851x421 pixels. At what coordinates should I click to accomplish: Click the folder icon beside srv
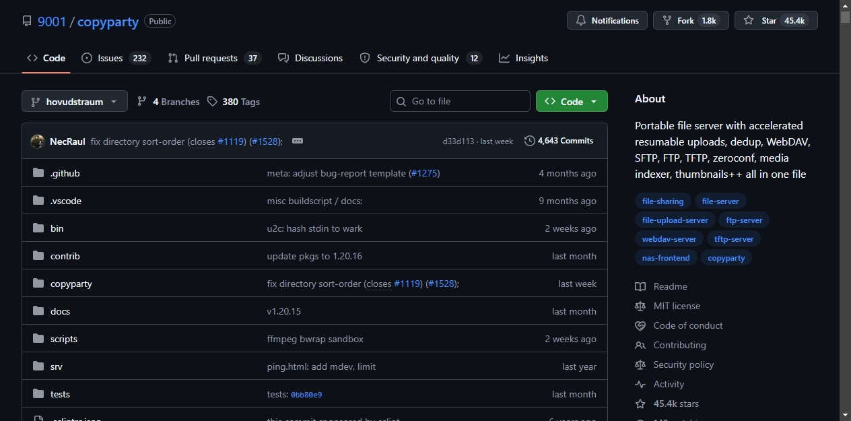pos(38,366)
